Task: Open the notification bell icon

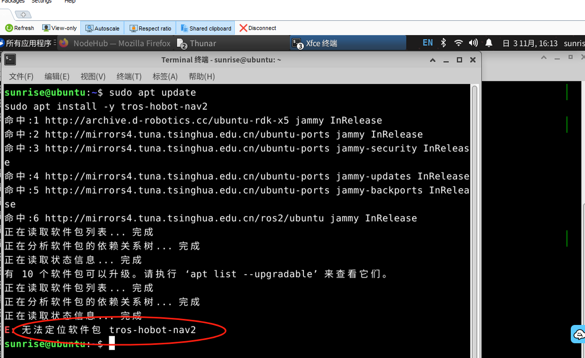Action: [489, 43]
